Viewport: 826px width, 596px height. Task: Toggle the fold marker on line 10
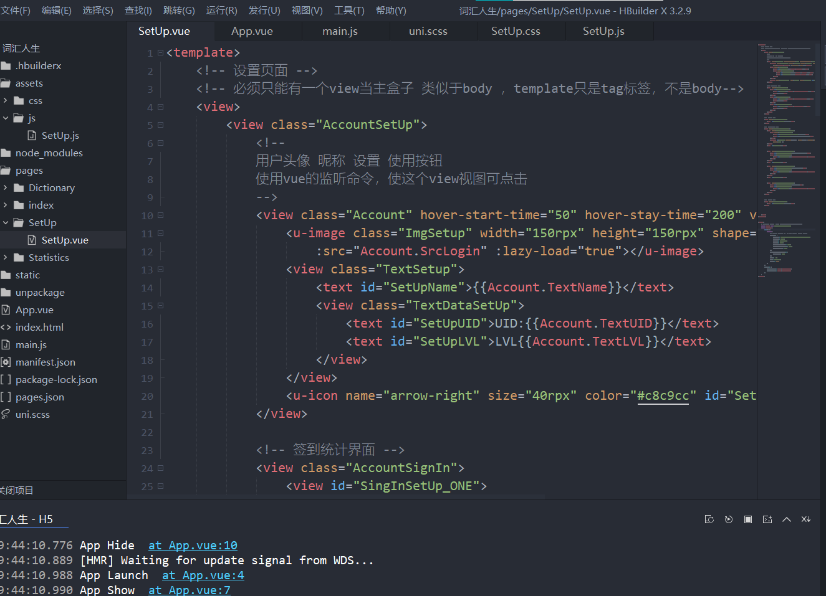point(160,215)
